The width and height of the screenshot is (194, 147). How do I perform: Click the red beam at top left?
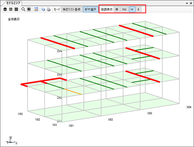click(58, 43)
